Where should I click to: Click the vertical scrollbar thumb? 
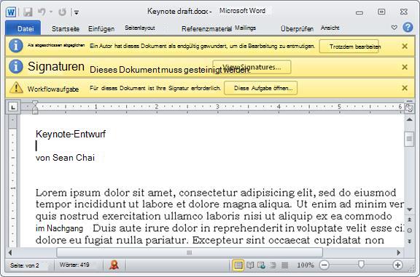(x=409, y=139)
